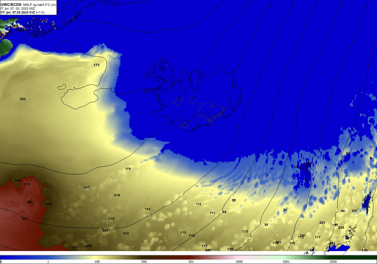Click the height value 347
This screenshot has height=264, width=377.
pos(208,250)
